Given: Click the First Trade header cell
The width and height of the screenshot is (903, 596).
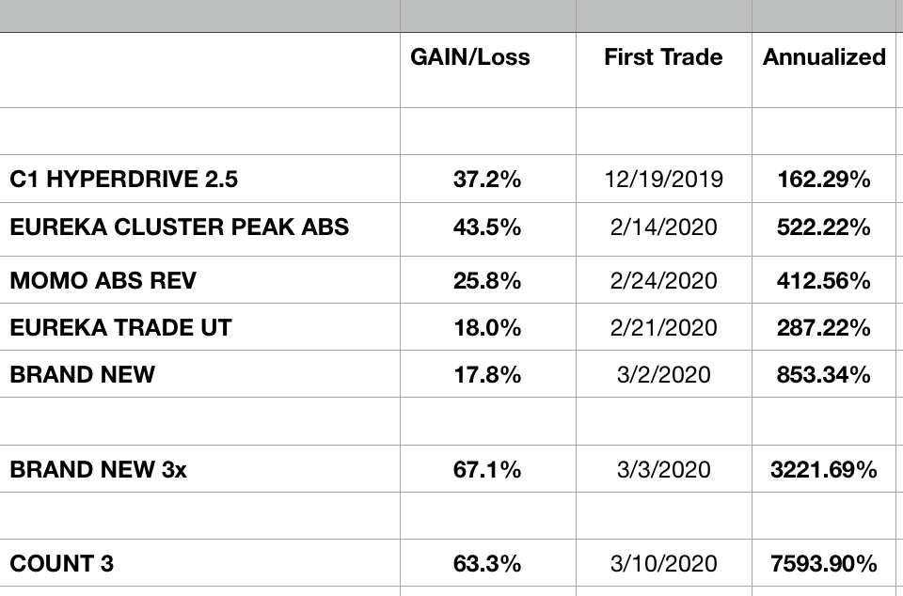Looking at the screenshot, I should coord(663,57).
